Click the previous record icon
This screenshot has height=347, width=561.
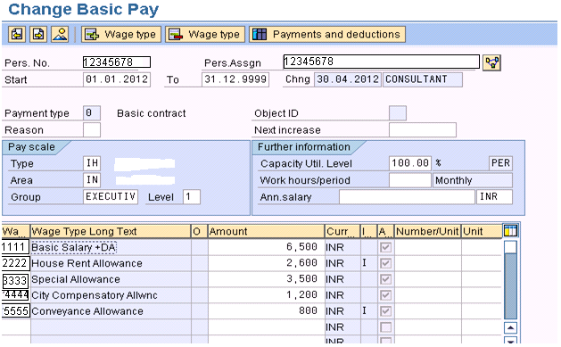[17, 34]
